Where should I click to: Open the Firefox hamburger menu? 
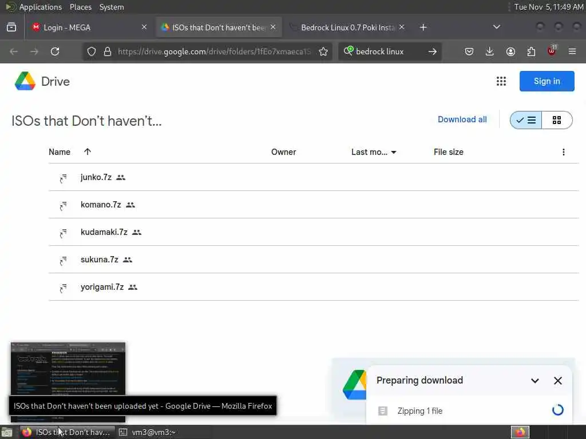point(572,51)
